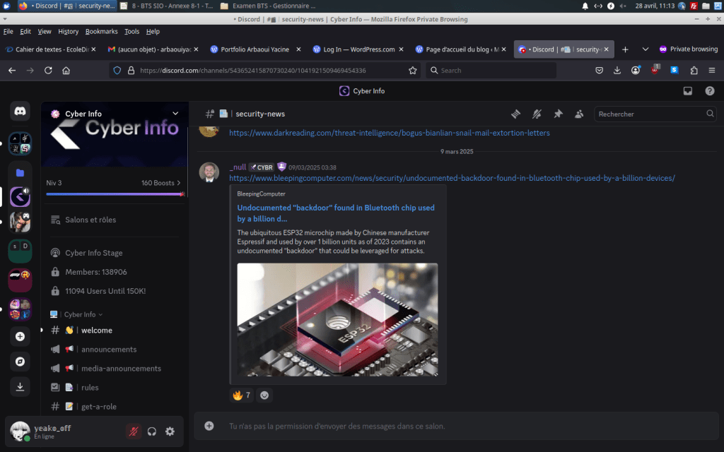The height and width of the screenshot is (452, 724).
Task: Open the Discord inbox icon
Action: click(x=687, y=91)
